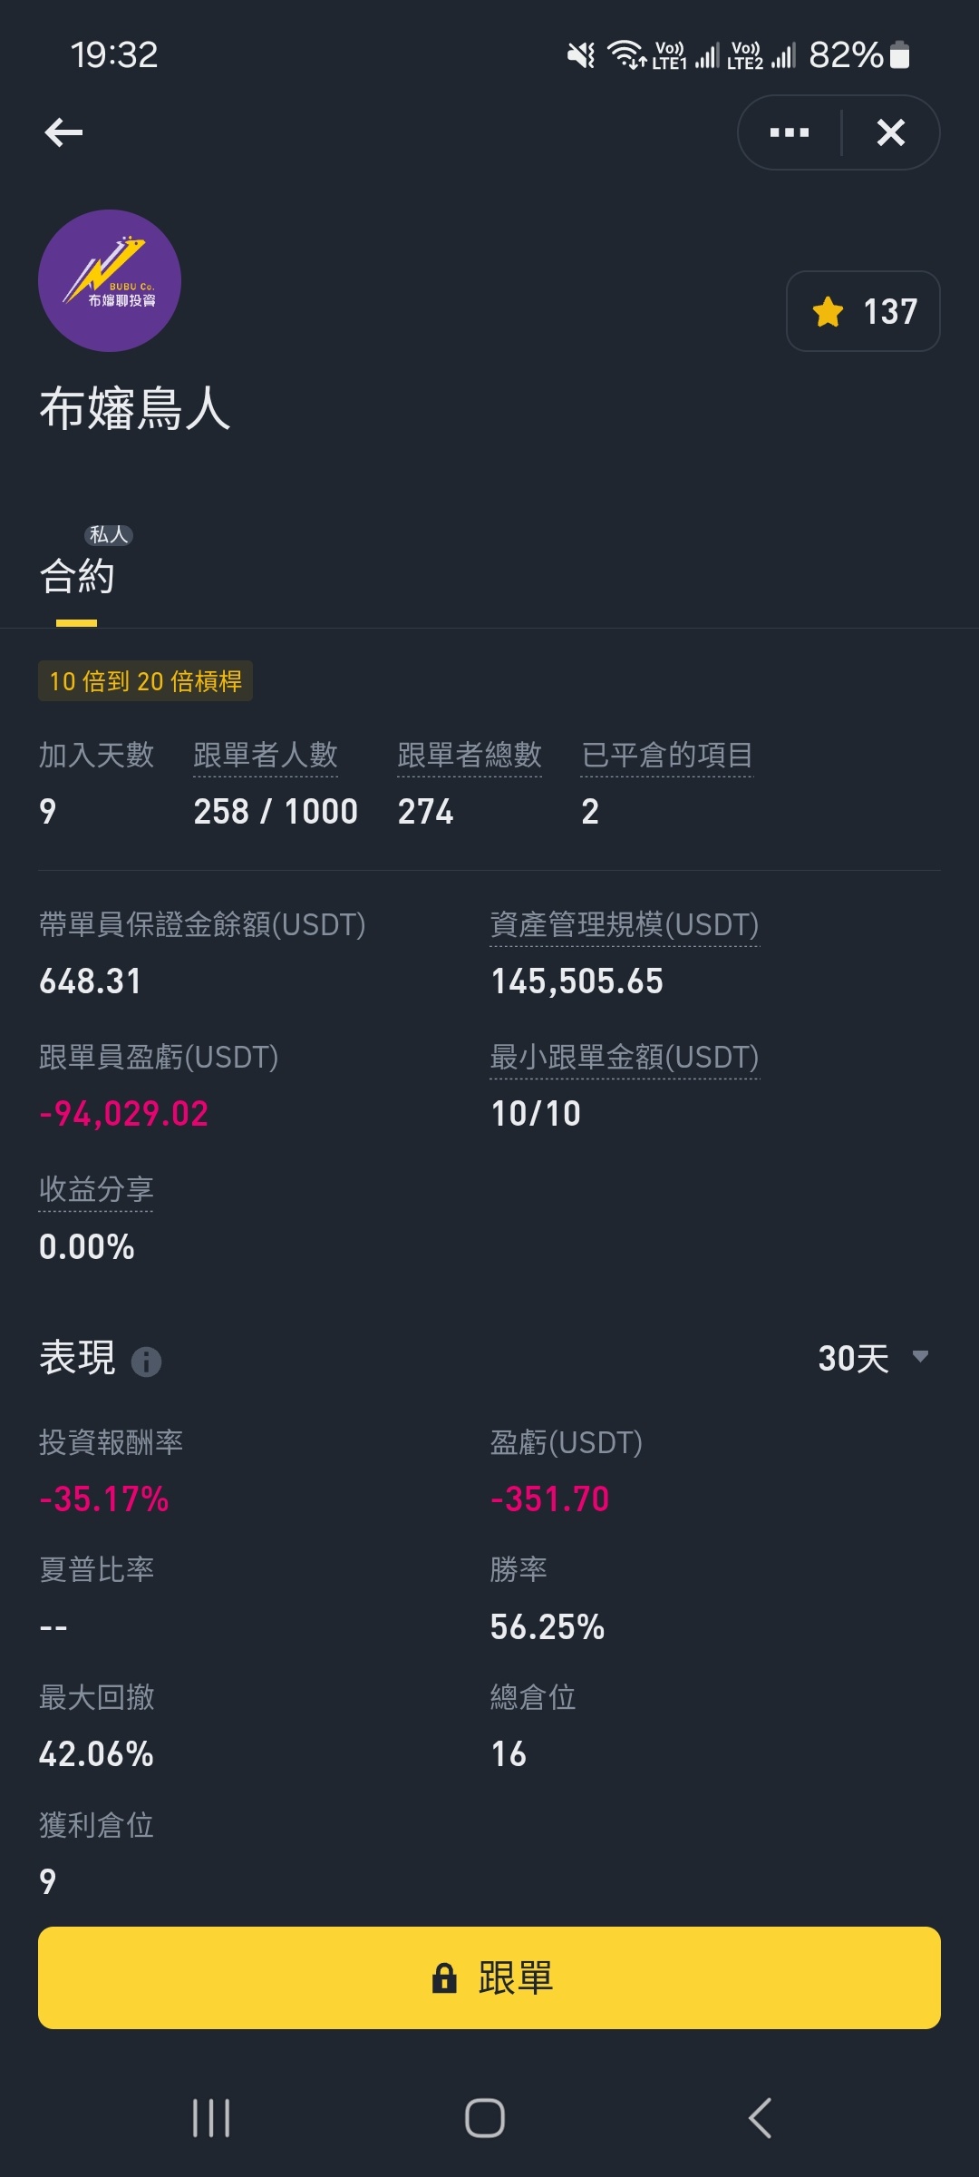This screenshot has width=979, height=2177.
Task: Tap the Android home button icon
Action: [485, 2118]
